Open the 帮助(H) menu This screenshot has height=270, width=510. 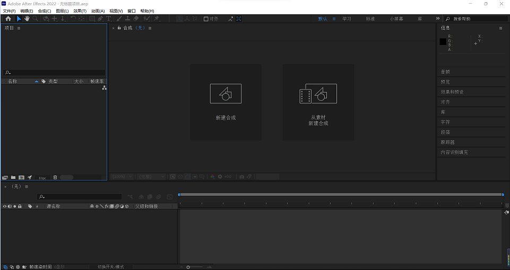point(147,11)
